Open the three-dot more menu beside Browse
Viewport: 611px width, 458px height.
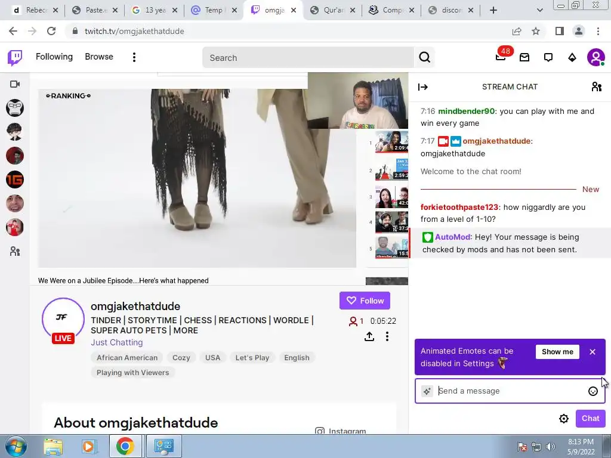pos(134,57)
